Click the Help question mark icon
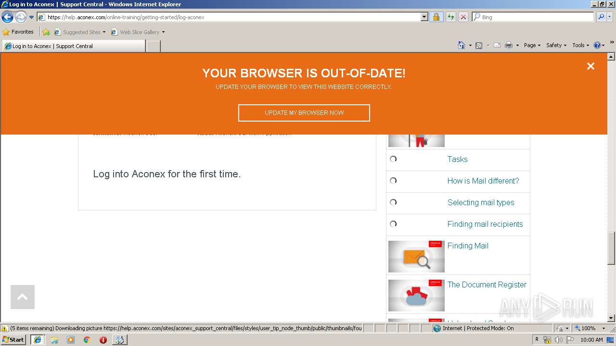This screenshot has height=346, width=616. tap(597, 45)
